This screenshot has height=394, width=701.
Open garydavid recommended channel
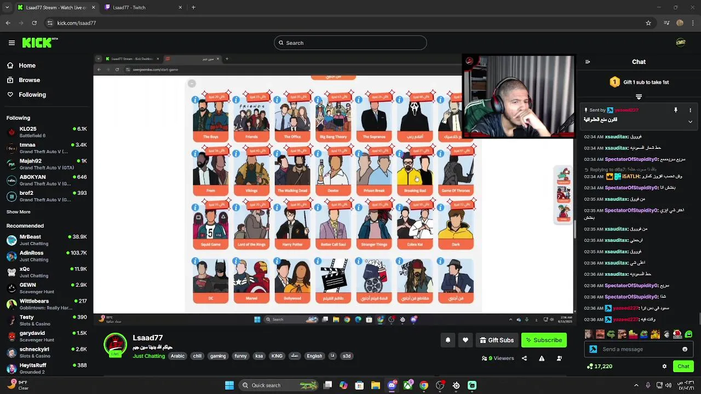[47, 336]
